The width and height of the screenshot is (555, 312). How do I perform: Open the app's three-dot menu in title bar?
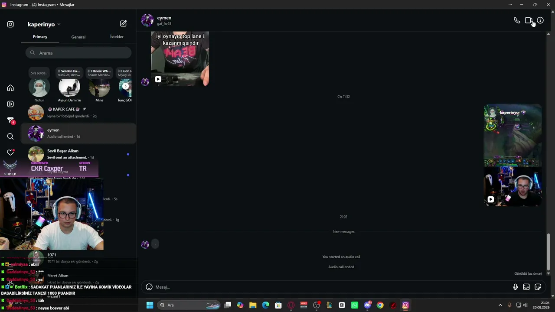coord(510,5)
